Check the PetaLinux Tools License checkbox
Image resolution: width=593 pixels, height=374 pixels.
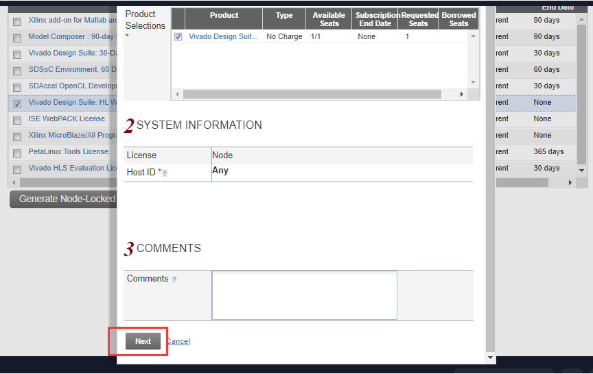(17, 153)
